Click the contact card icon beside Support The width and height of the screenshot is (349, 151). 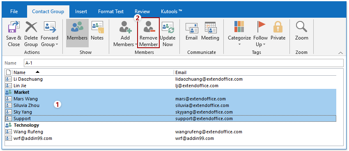pyautogui.click(x=9, y=118)
